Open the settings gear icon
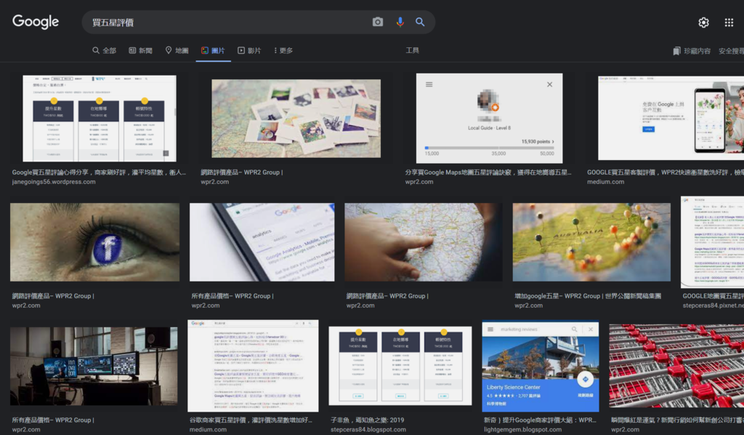 click(703, 23)
